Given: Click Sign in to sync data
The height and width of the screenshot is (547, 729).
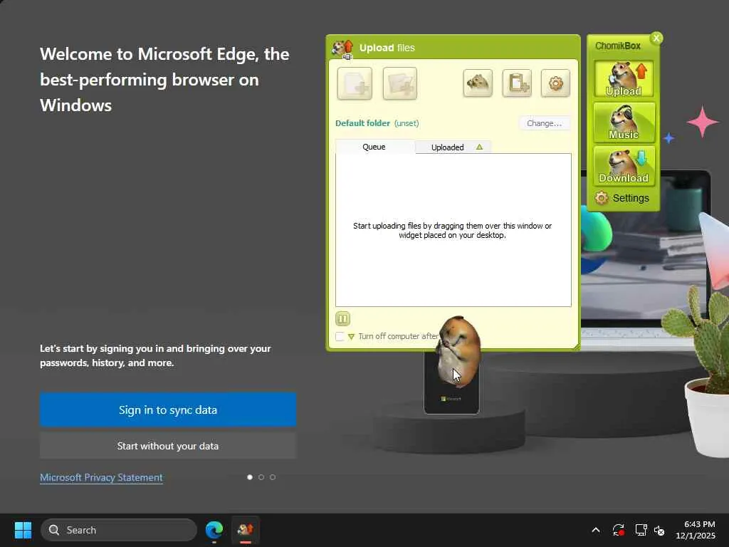Looking at the screenshot, I should [168, 410].
